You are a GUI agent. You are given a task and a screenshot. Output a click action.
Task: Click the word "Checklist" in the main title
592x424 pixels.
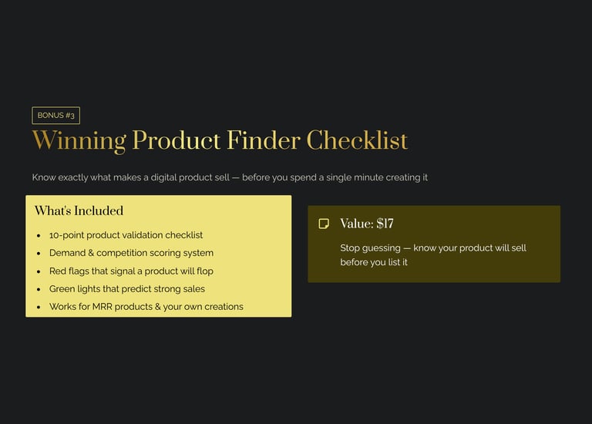coord(357,141)
